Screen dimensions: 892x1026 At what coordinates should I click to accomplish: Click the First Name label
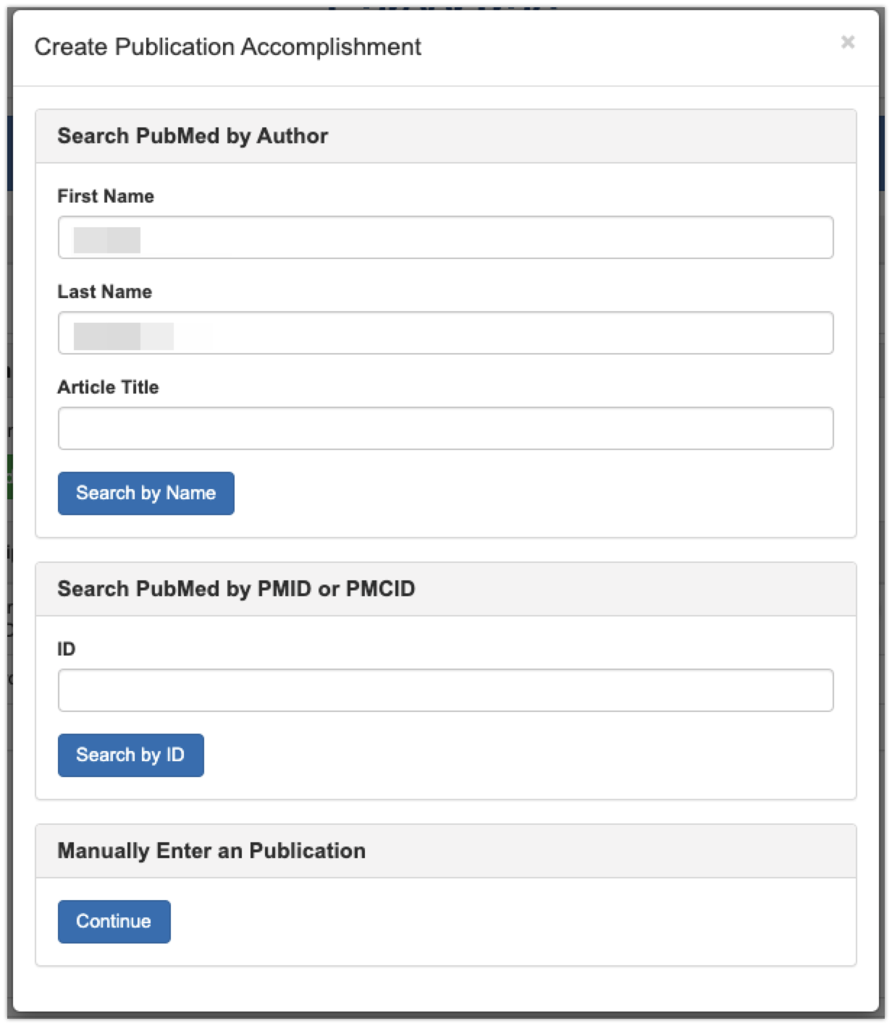pos(106,196)
